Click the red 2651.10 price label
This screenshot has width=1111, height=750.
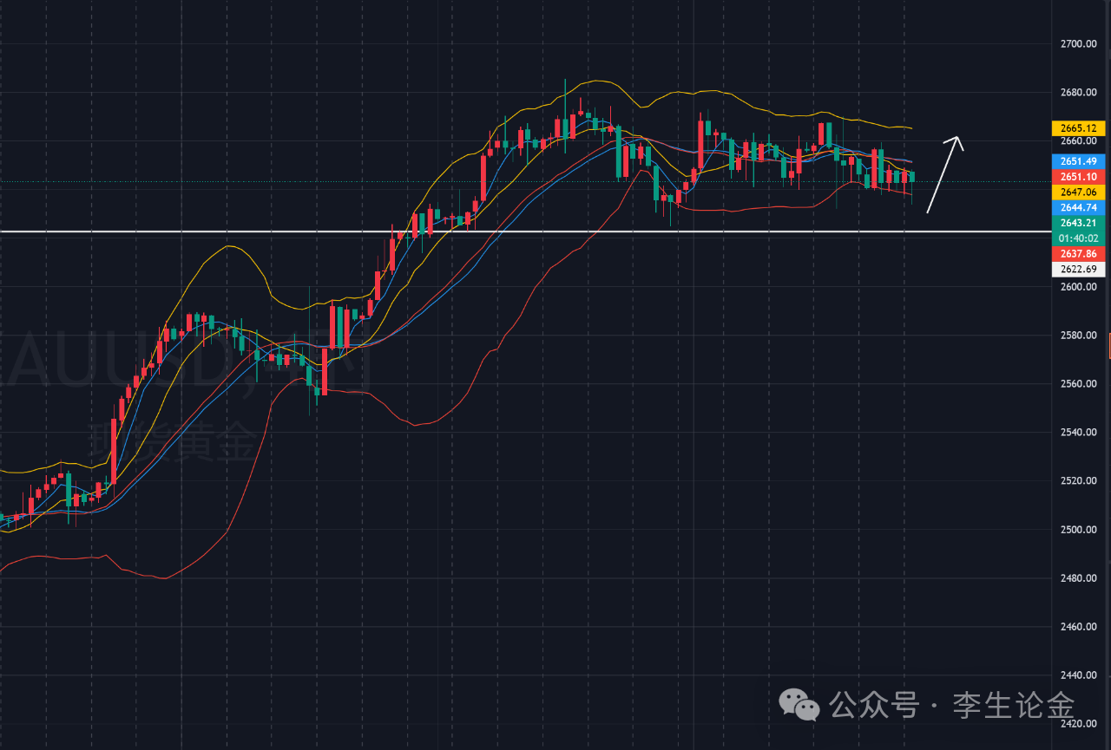tap(1078, 177)
